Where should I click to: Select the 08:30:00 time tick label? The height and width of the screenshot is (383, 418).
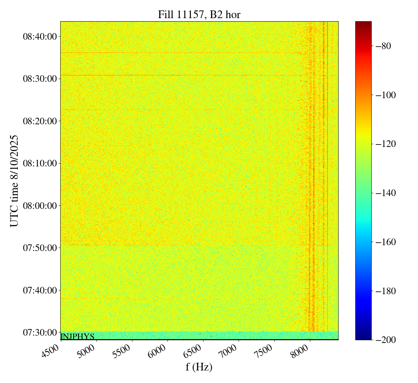coord(40,79)
